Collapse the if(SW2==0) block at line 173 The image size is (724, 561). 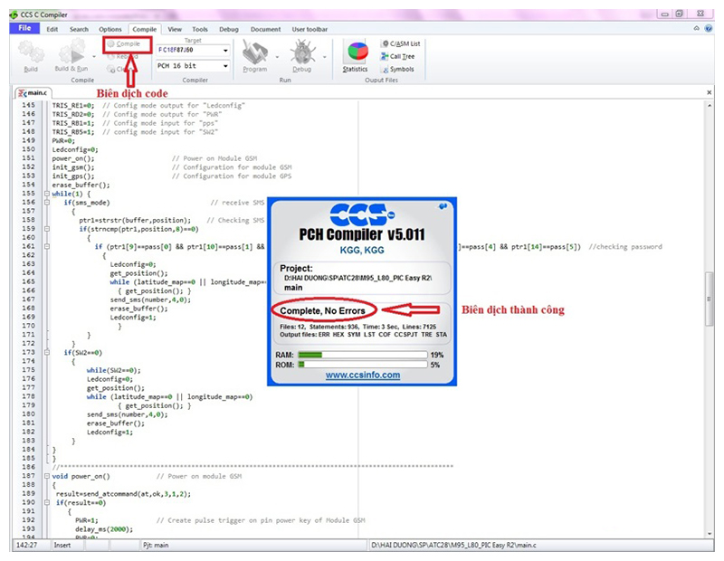pos(47,353)
